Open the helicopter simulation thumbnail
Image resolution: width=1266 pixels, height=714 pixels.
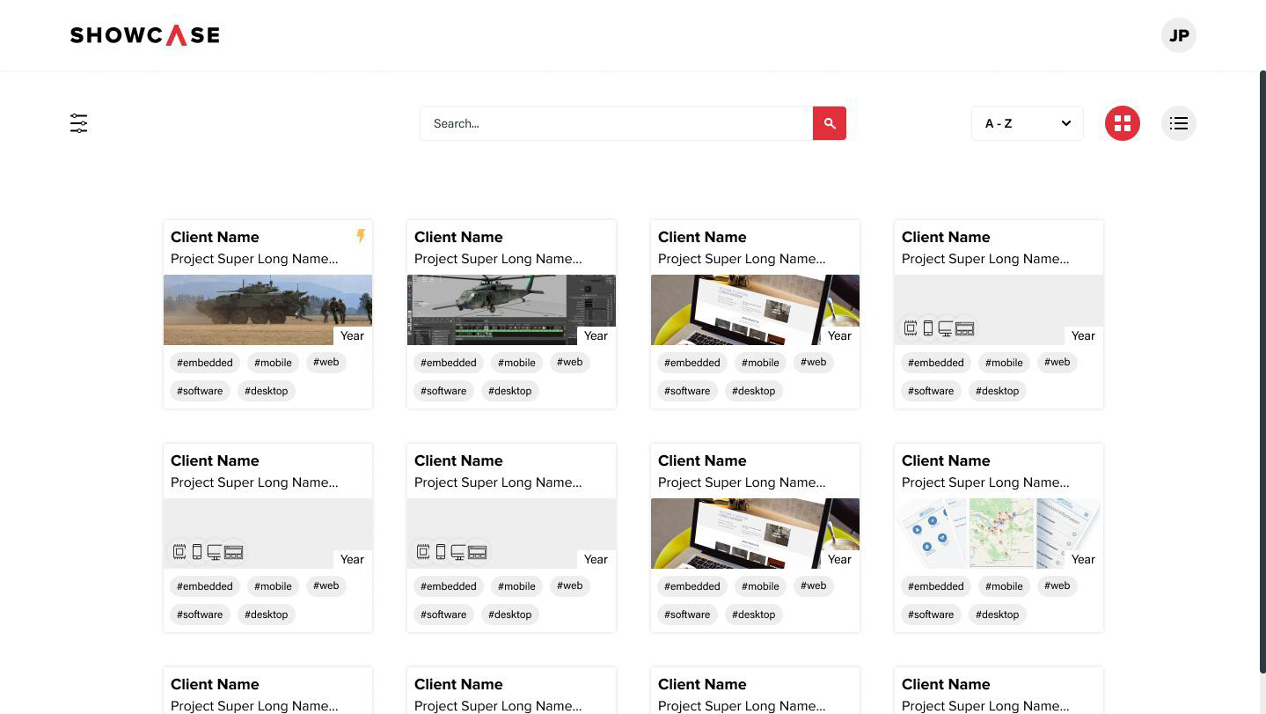[511, 309]
